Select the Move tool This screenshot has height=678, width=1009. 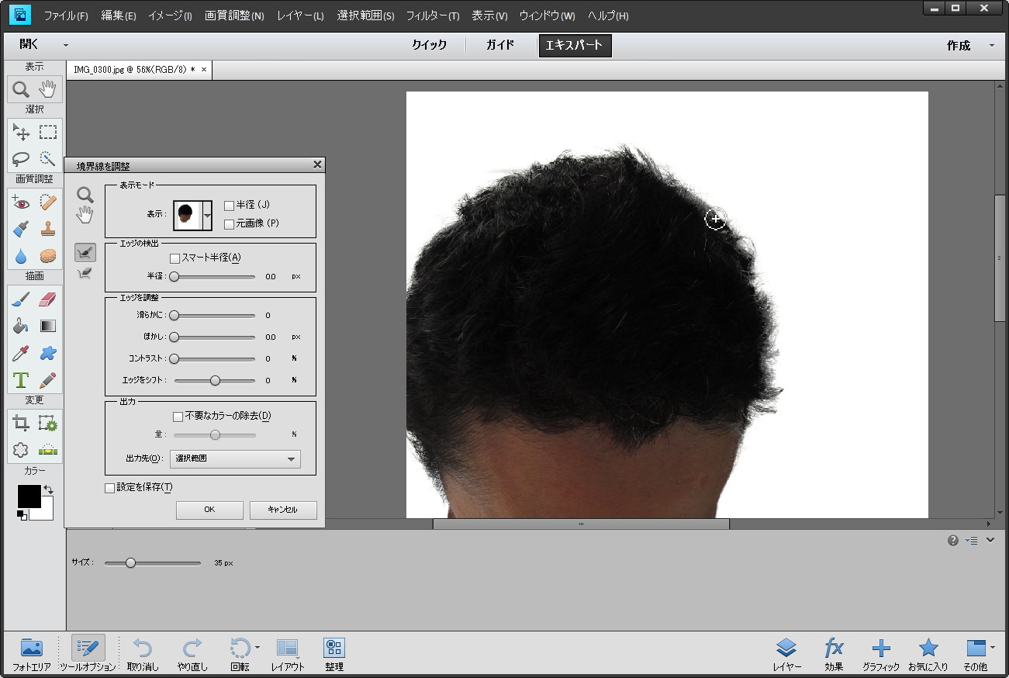point(21,132)
